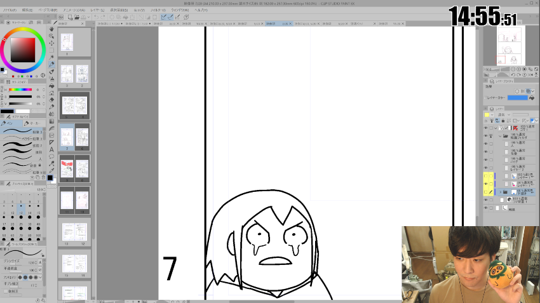This screenshot has width=540, height=303.
Task: Select the Move layer tool
Action: [51, 43]
